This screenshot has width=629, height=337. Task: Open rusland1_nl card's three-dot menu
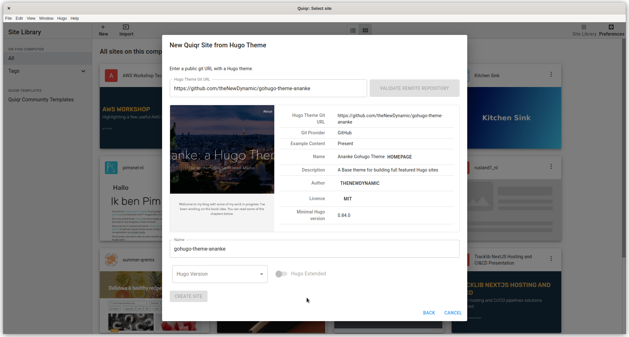pos(551,167)
